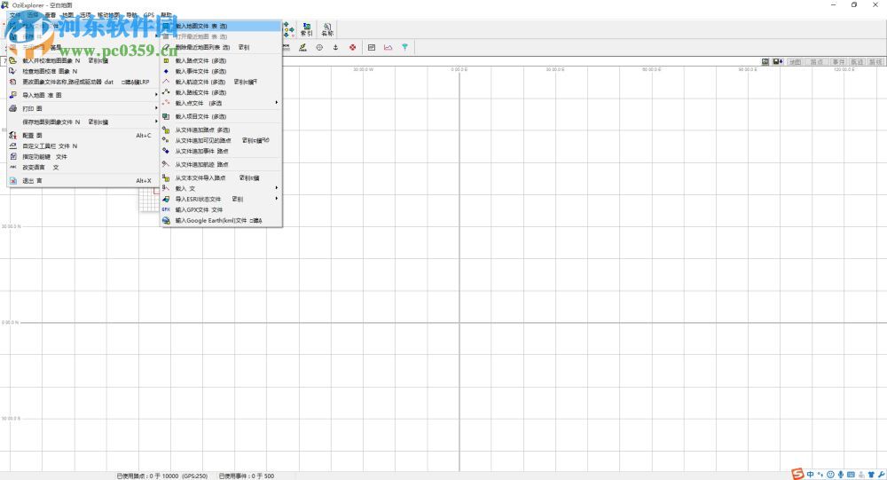The image size is (887, 480).
Task: Choose 从文件添加航迹 entry
Action: pyautogui.click(x=221, y=165)
